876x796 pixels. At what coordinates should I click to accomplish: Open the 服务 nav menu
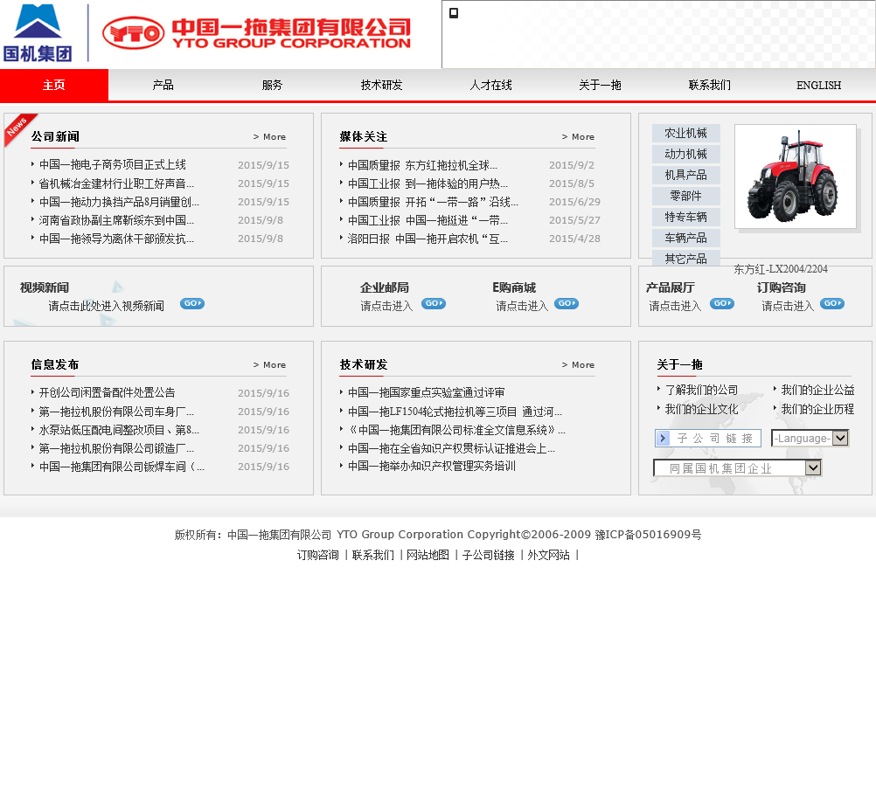point(272,85)
